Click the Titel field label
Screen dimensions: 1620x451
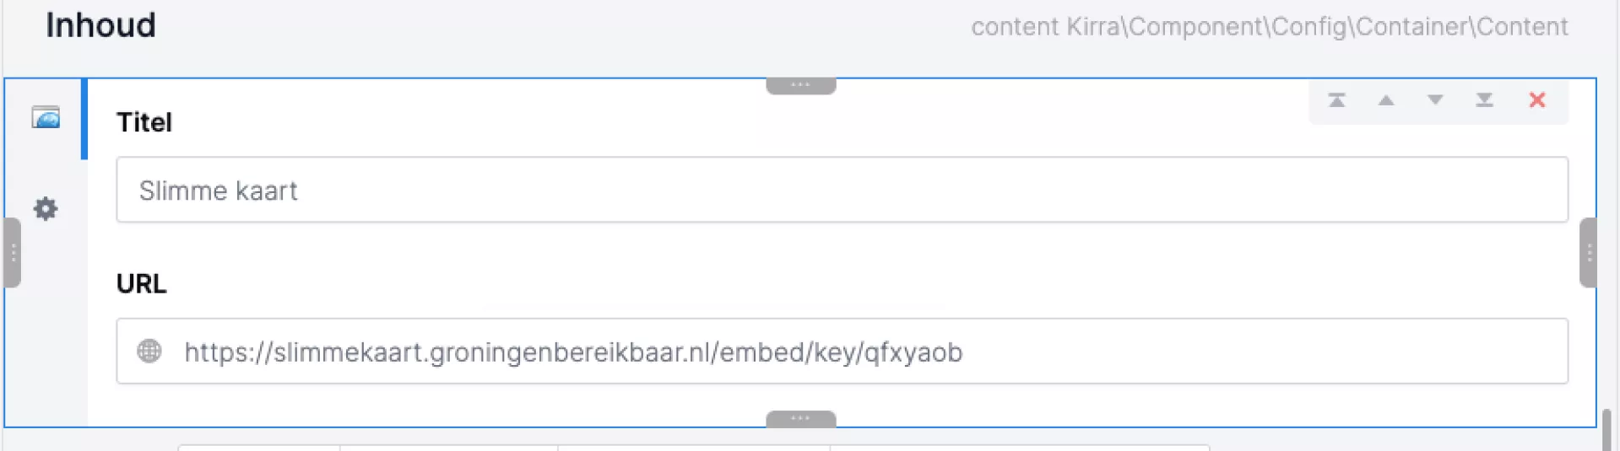144,122
